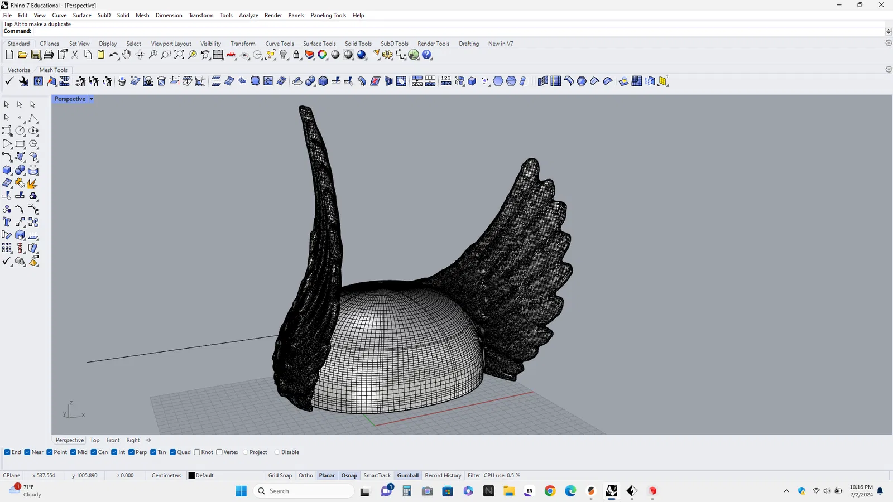Click the Zoom Extents icon
This screenshot has width=893, height=502.
point(179,55)
